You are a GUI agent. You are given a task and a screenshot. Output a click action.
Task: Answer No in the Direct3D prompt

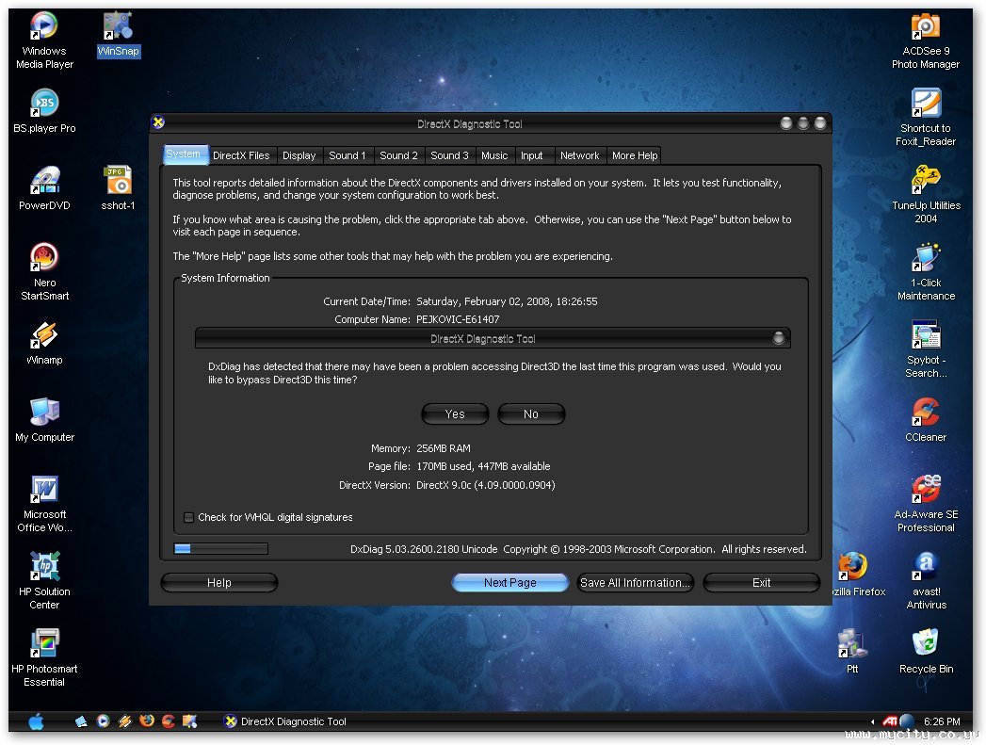tap(531, 414)
